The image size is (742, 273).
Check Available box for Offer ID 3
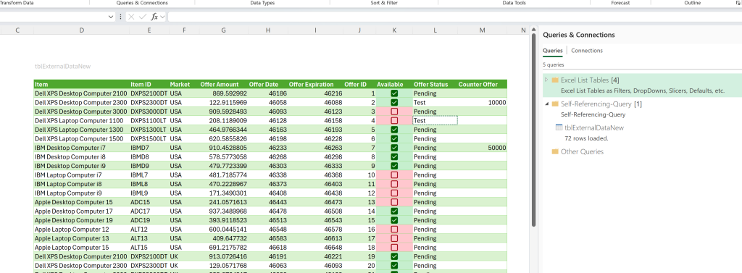pyautogui.click(x=394, y=112)
